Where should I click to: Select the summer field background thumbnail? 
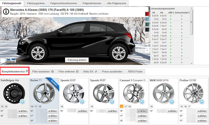pyautogui.click(x=8, y=61)
